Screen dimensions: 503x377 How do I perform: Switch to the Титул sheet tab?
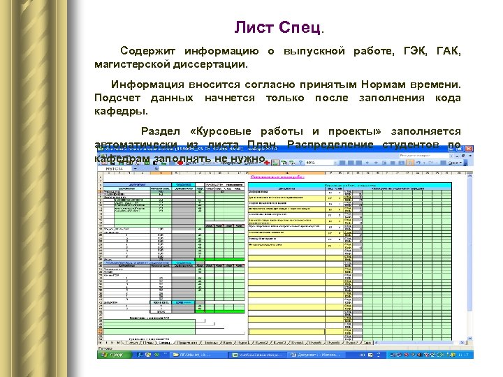tap(131, 343)
